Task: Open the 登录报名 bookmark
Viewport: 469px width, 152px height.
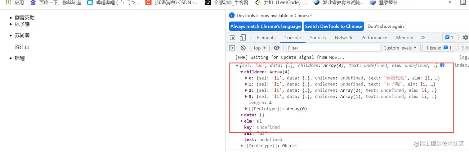Action: [x=384, y=2]
